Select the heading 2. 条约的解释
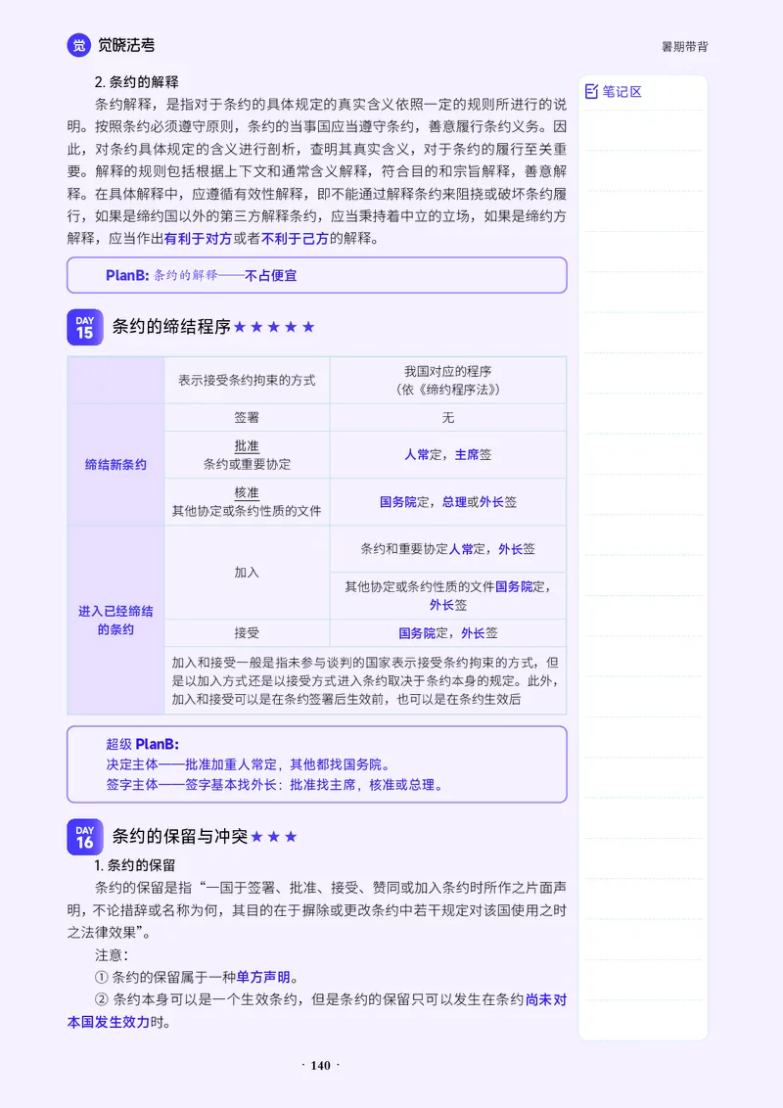Image resolution: width=783 pixels, height=1108 pixels. coord(136,82)
